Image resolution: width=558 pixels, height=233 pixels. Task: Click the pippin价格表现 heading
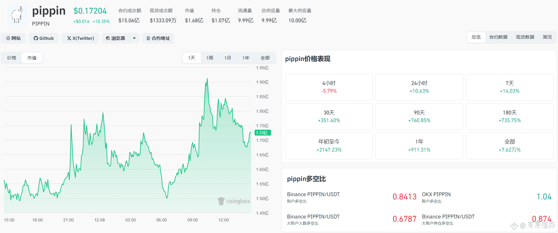(x=308, y=59)
